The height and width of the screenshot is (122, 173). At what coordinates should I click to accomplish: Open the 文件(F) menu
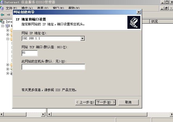11,8
